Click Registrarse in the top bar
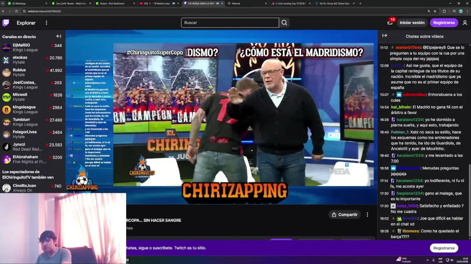 click(444, 23)
